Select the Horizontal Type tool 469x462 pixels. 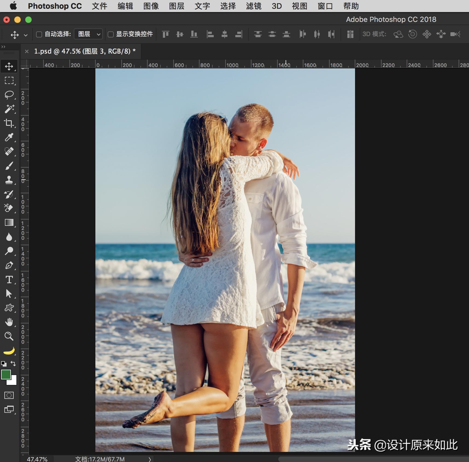9,279
